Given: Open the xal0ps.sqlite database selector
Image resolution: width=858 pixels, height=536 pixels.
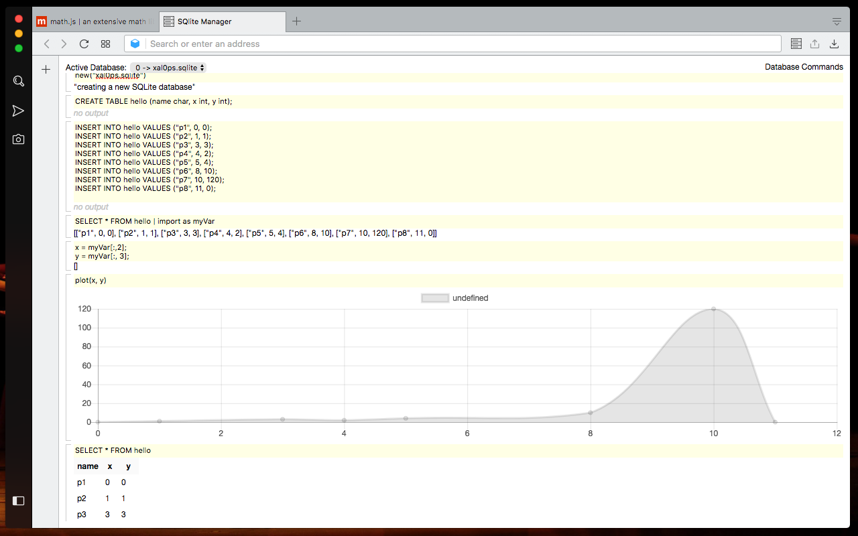Looking at the screenshot, I should tap(169, 67).
